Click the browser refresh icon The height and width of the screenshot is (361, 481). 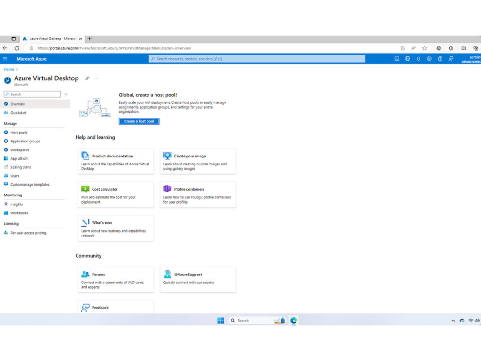coord(17,48)
